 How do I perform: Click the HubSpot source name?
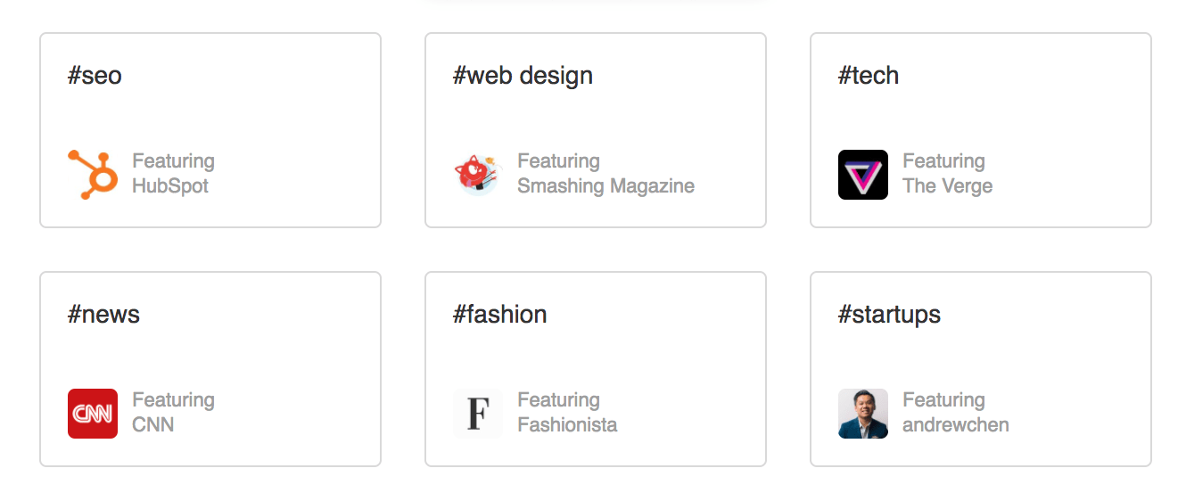point(170,186)
